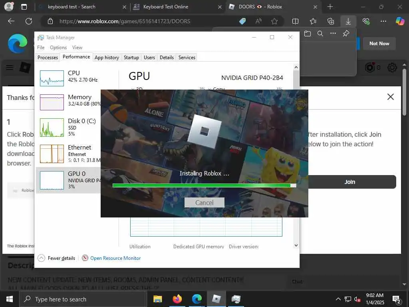
Task: Go back in the Edge browser
Action: (11, 21)
